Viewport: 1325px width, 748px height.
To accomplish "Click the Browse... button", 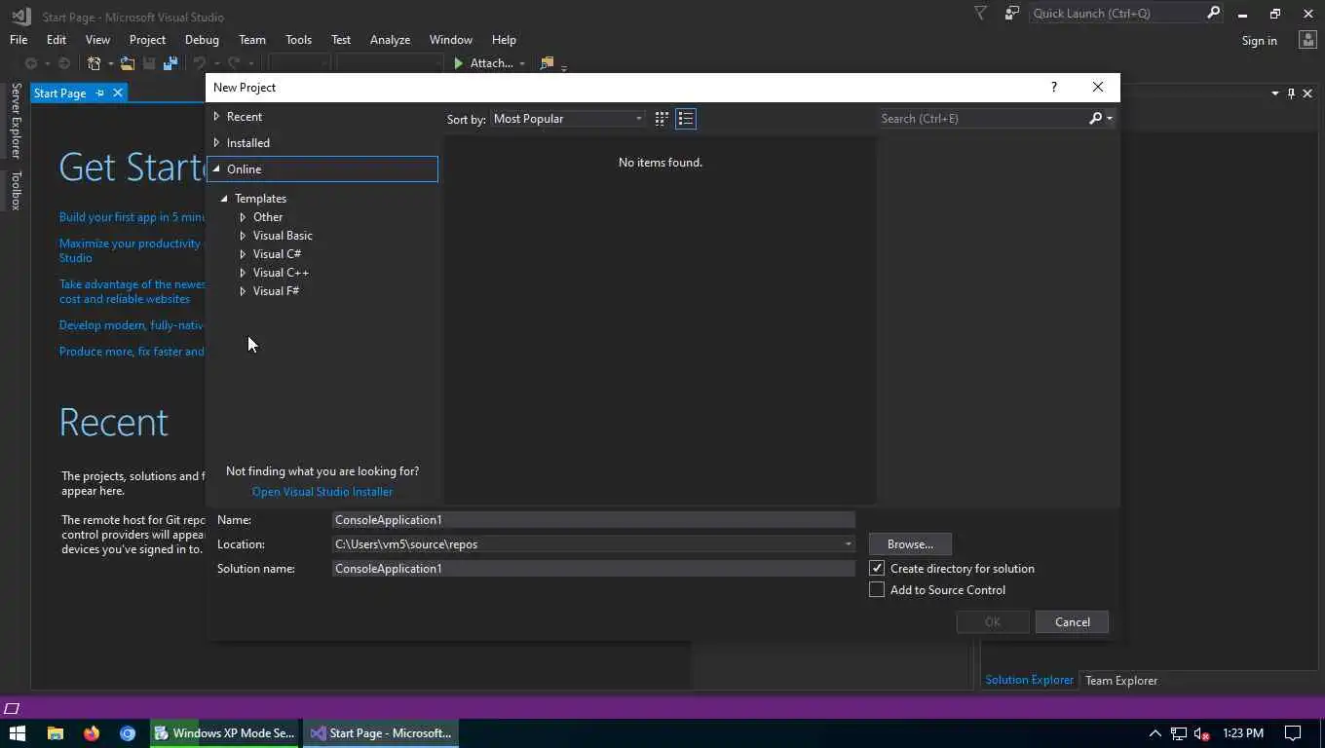I will point(910,544).
